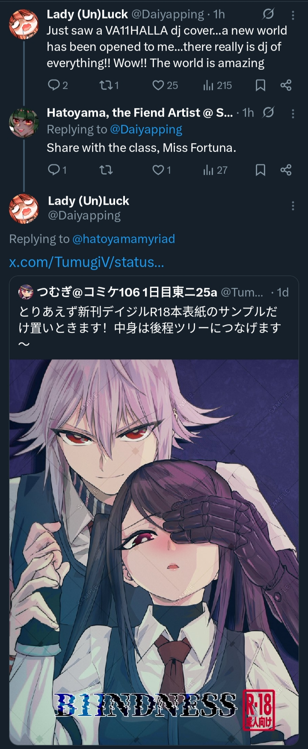Open the BLINDNESS cover image

pos(154,552)
